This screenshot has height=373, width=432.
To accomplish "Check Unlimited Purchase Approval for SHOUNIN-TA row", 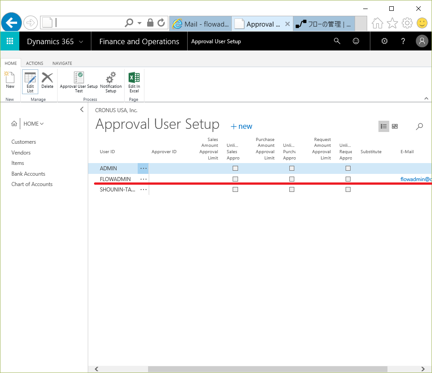I will [x=292, y=190].
